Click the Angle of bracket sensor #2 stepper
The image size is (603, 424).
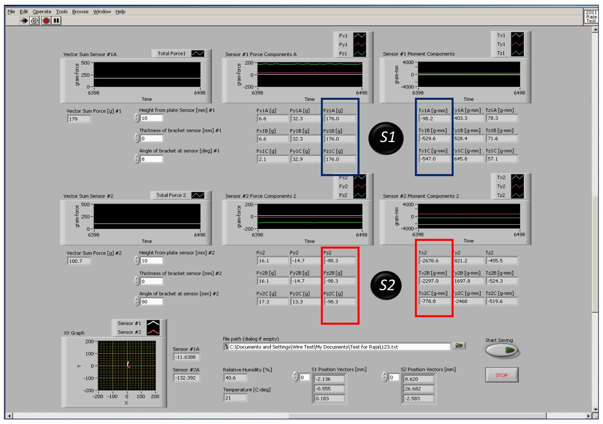coord(137,301)
